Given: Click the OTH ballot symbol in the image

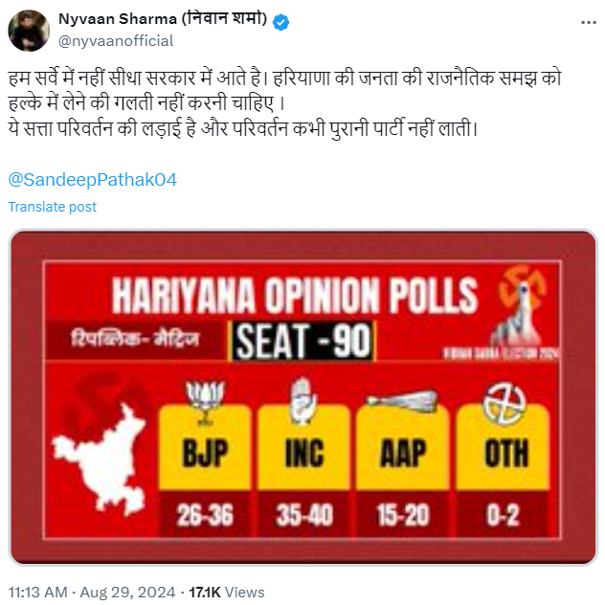Looking at the screenshot, I should pyautogui.click(x=504, y=403).
